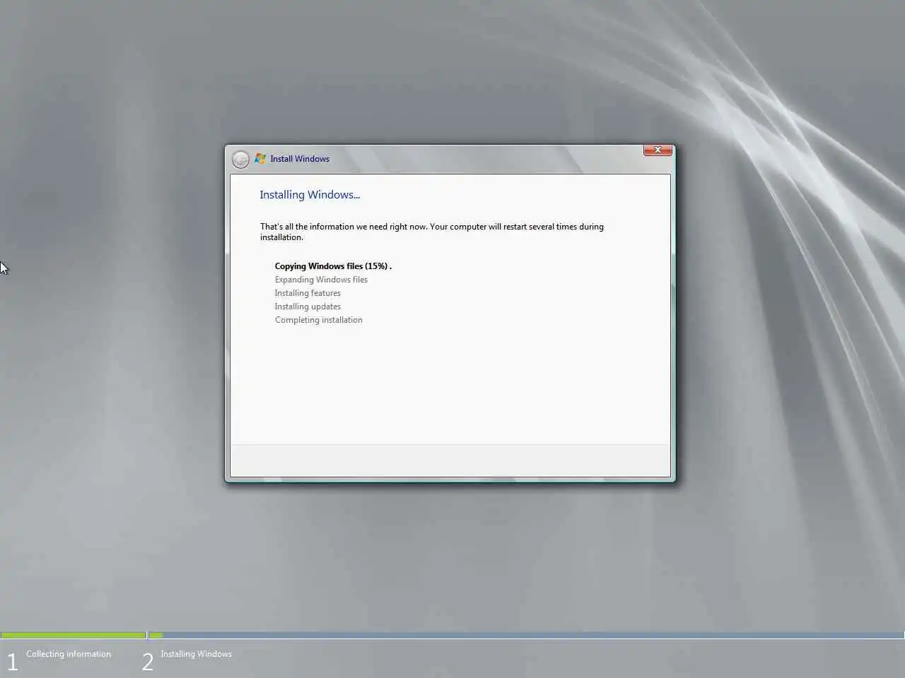Click the Windows flag logo icon
This screenshot has width=905, height=678.
coord(260,159)
